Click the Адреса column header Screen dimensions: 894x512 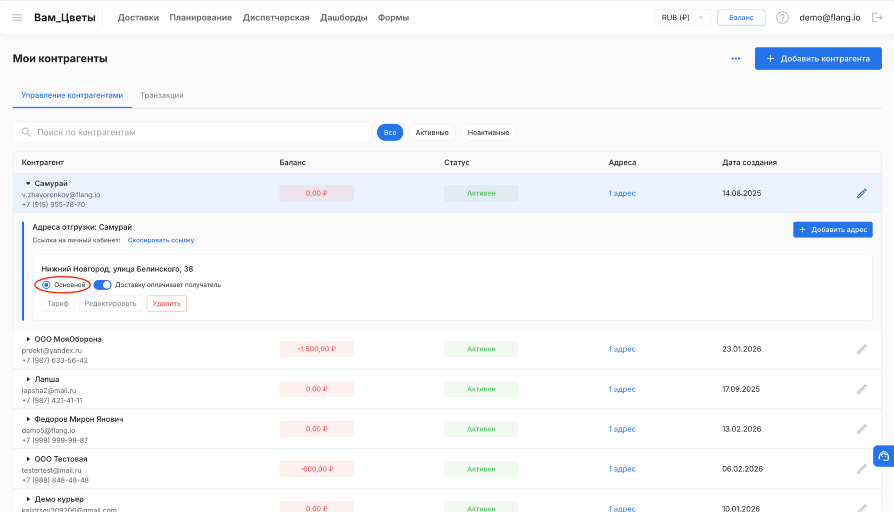[x=623, y=163]
